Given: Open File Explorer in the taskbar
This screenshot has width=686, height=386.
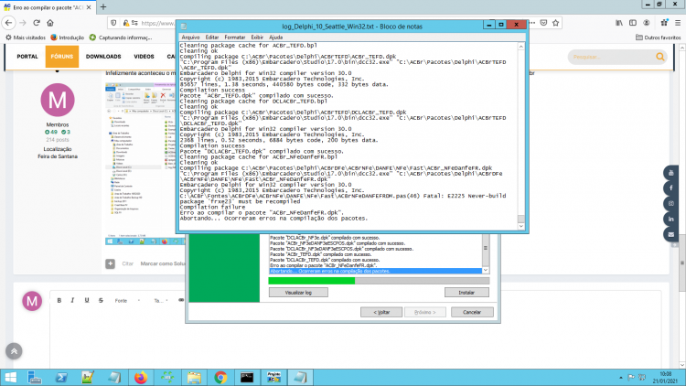Looking at the screenshot, I should click(194, 377).
